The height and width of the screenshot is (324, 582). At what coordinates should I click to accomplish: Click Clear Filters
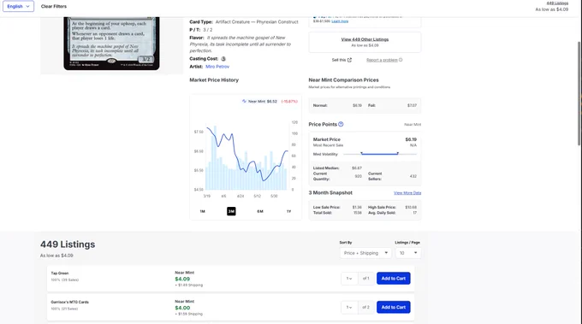(54, 6)
